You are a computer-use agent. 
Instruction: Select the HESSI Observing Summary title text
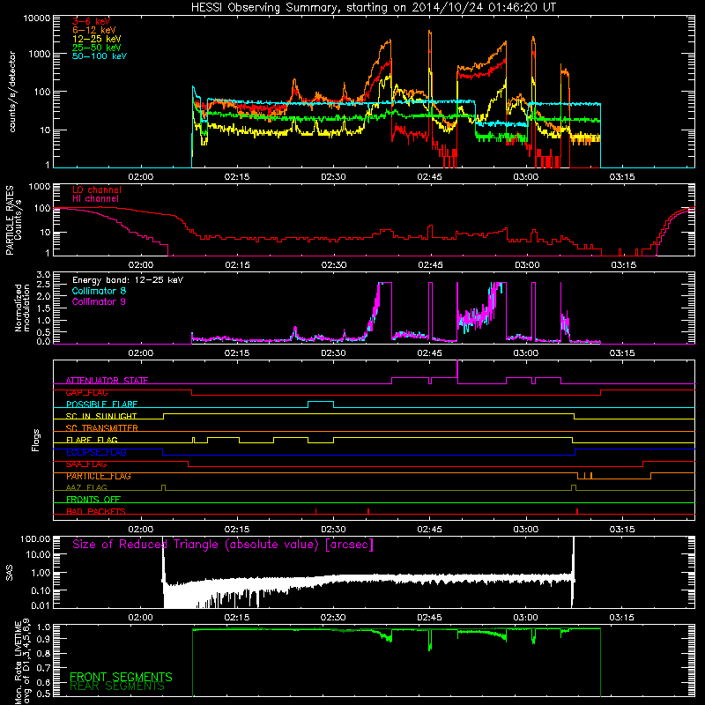click(x=373, y=8)
